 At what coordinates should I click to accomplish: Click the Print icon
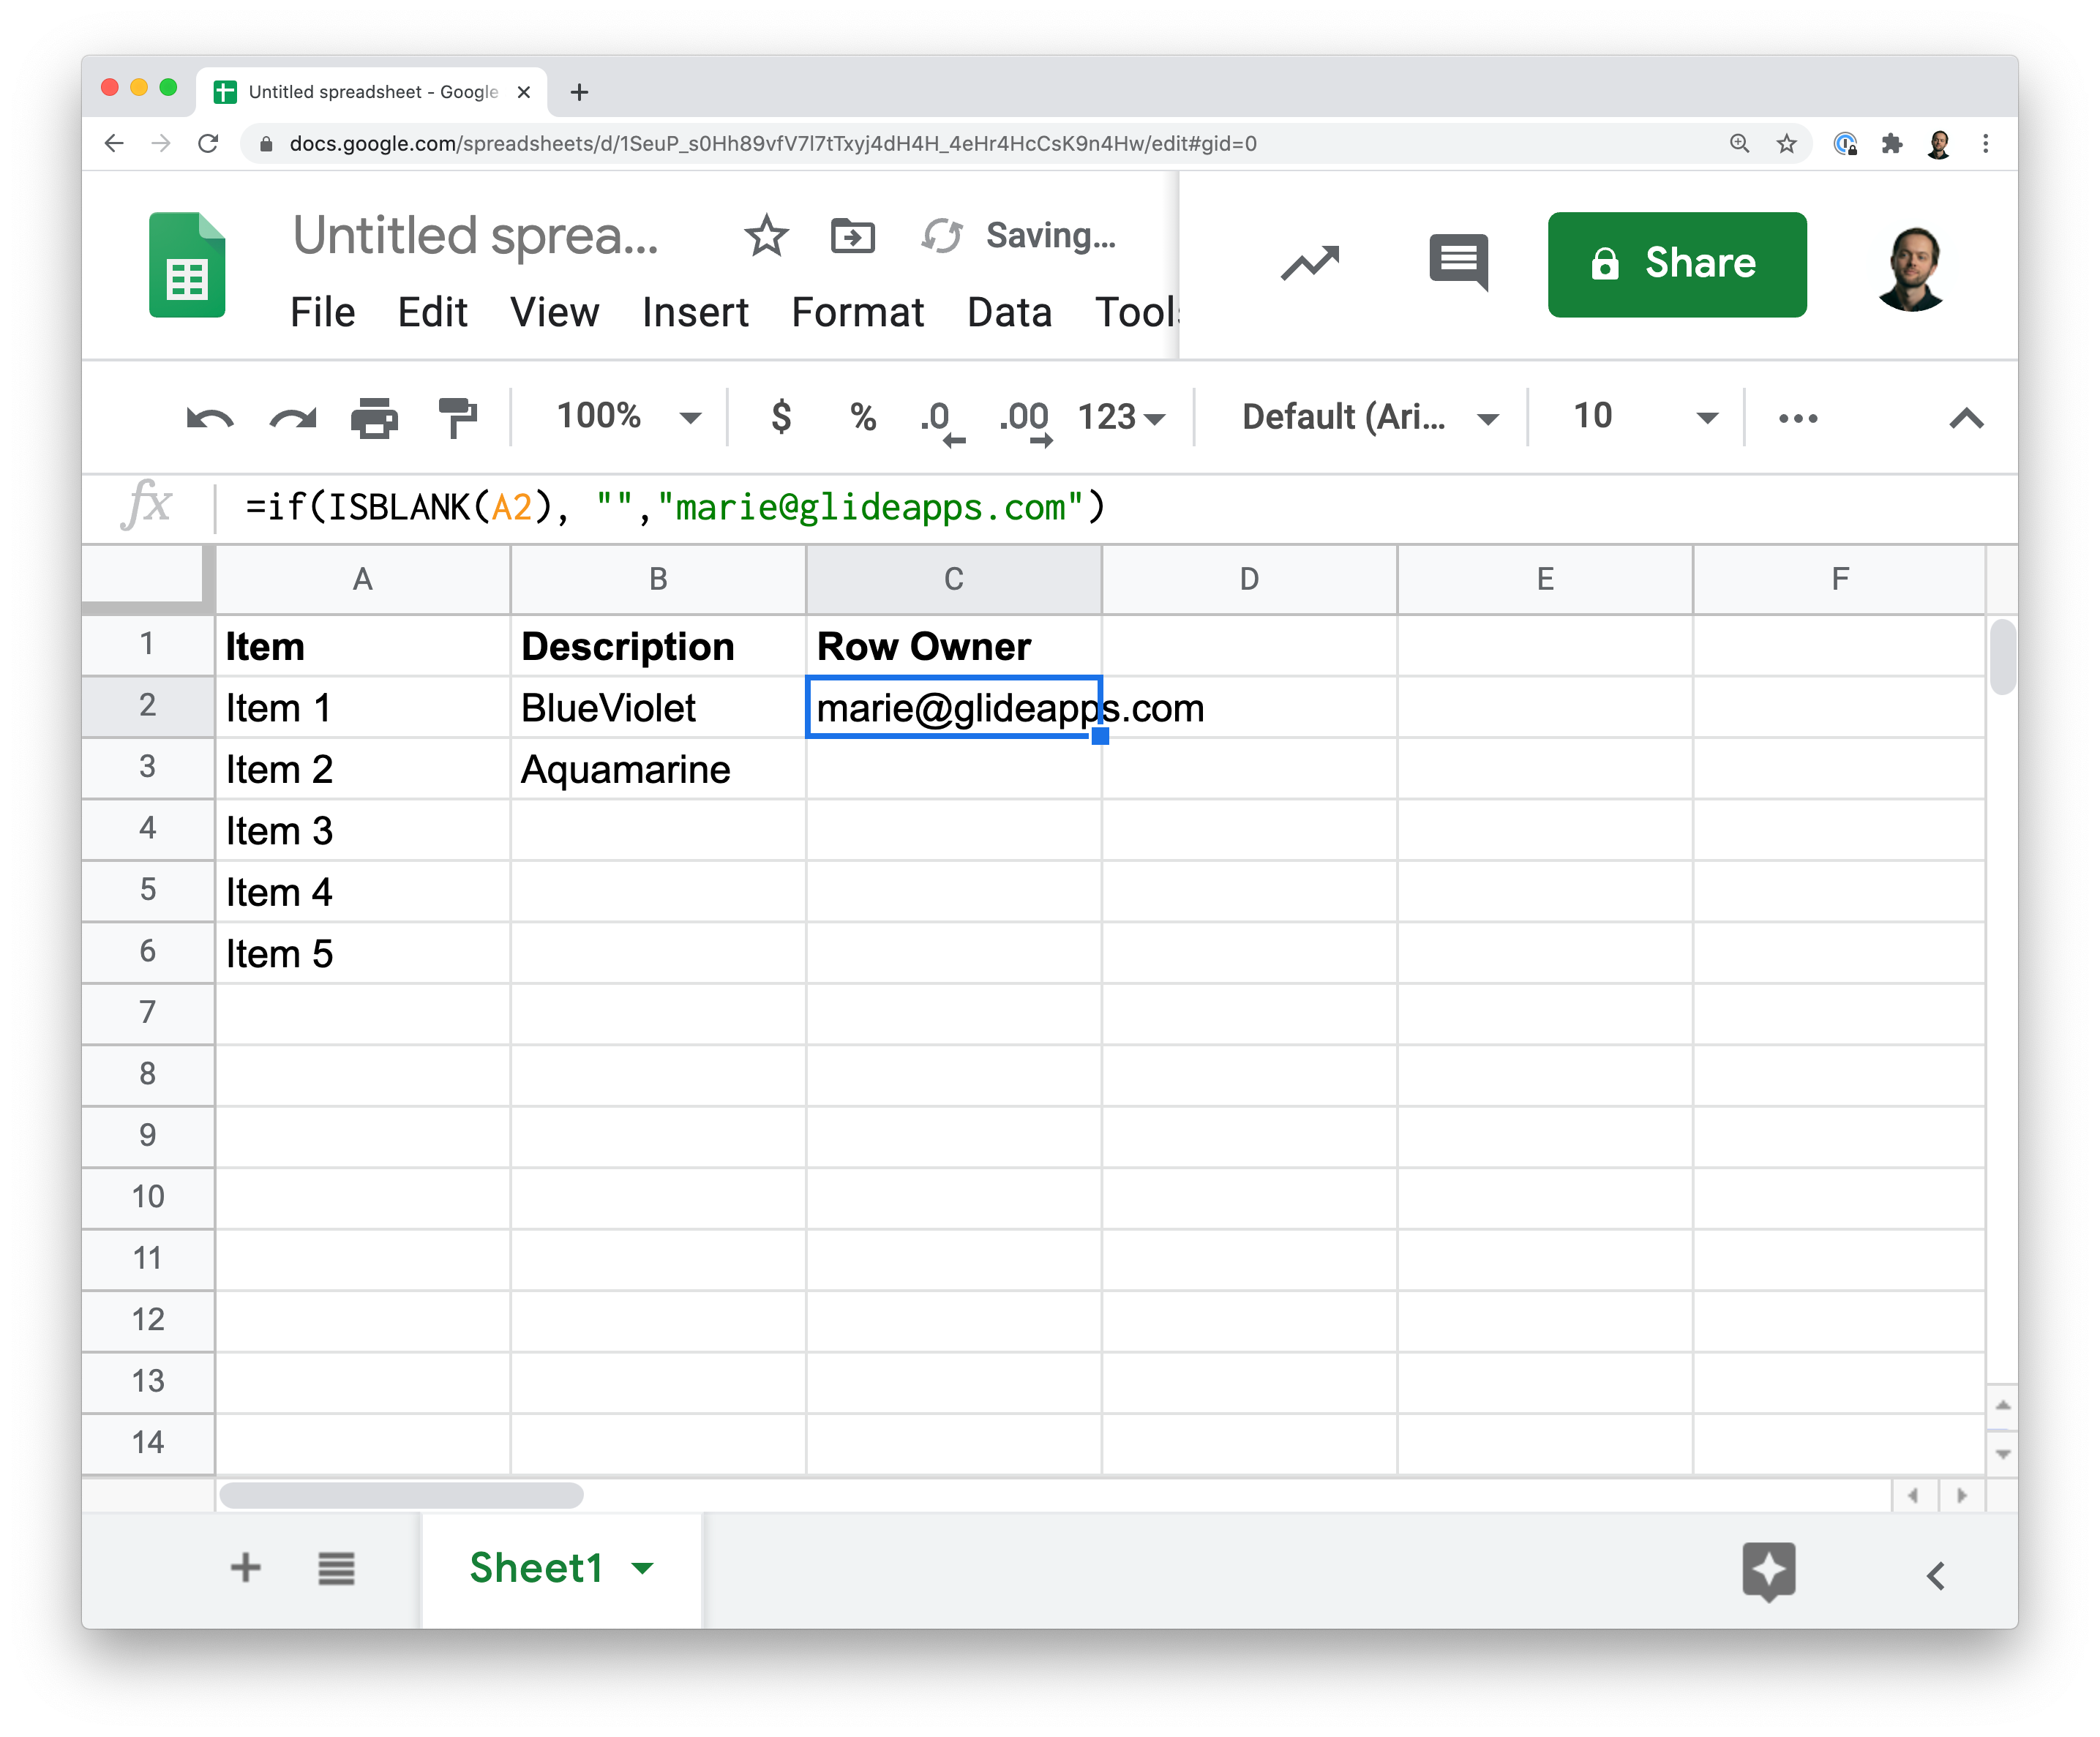tap(374, 417)
